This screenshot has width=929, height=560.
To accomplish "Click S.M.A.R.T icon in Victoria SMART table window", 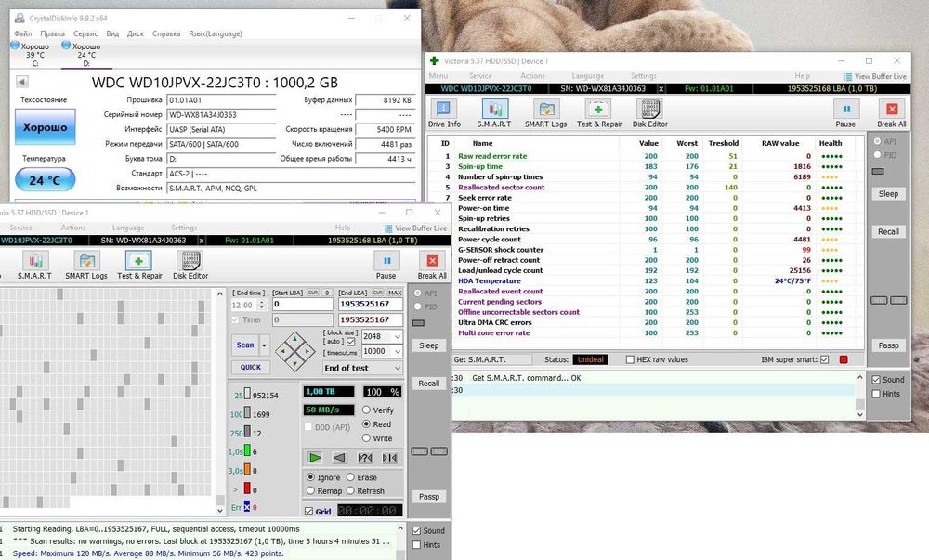I will [494, 113].
